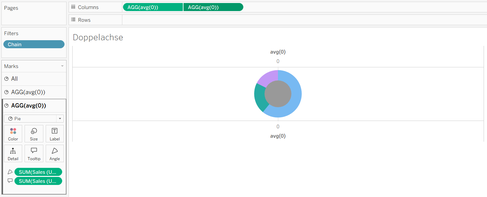Image resolution: width=487 pixels, height=197 pixels.
Task: Select the left AGG(avg(0)) Columns pill
Action: (153, 7)
